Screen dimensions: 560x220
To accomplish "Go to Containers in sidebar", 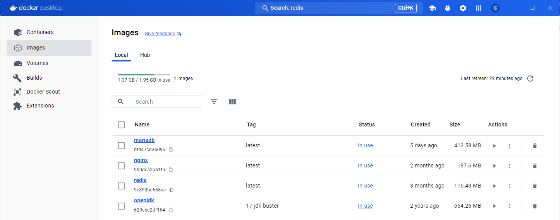I will (49, 32).
